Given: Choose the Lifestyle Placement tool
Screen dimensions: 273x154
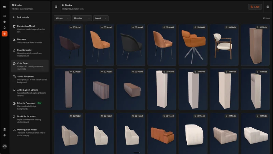Looking at the screenshot, I should pos(30,106).
